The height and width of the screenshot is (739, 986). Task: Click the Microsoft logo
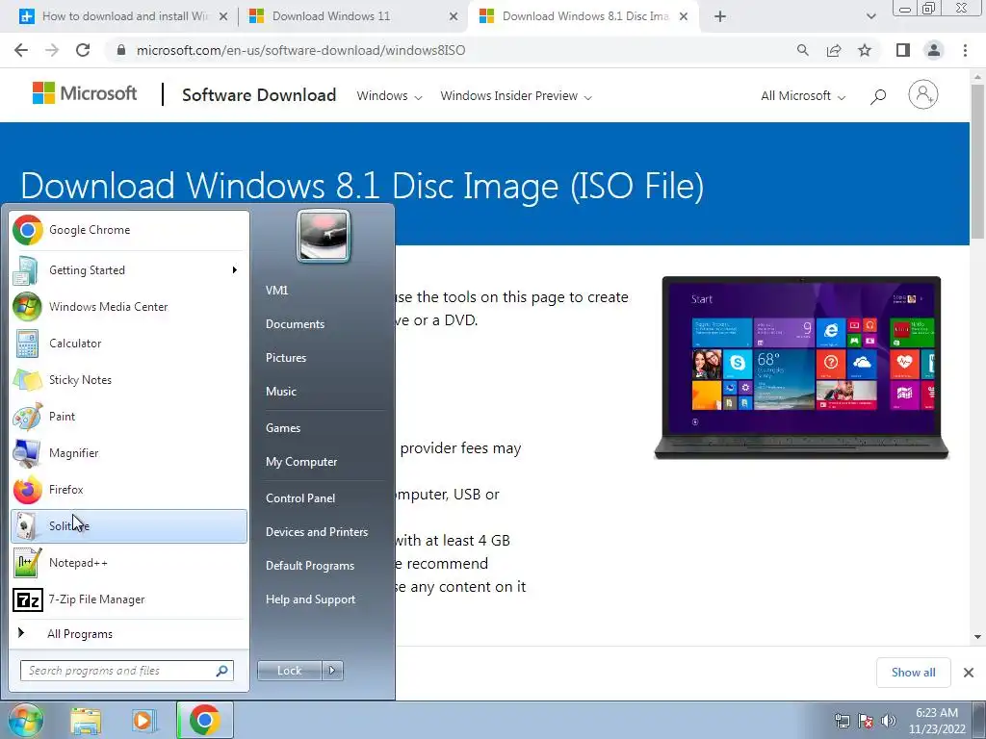[x=85, y=93]
